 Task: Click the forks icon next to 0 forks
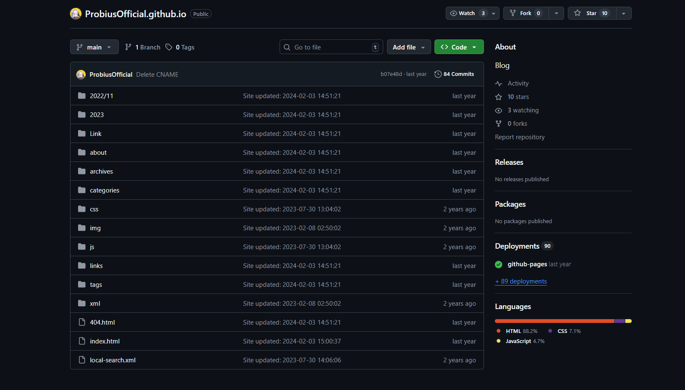[x=499, y=124]
